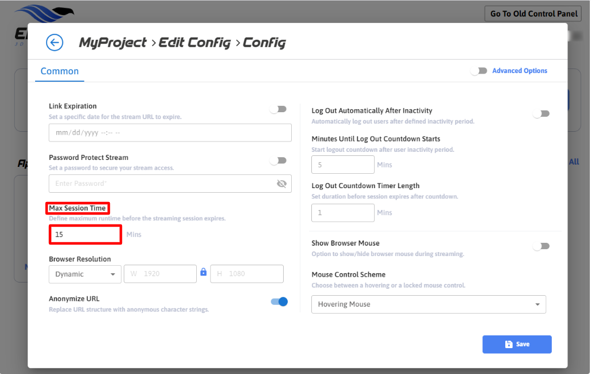Click Go To Old Control Panel
This screenshot has width=591, height=374.
pyautogui.click(x=533, y=14)
